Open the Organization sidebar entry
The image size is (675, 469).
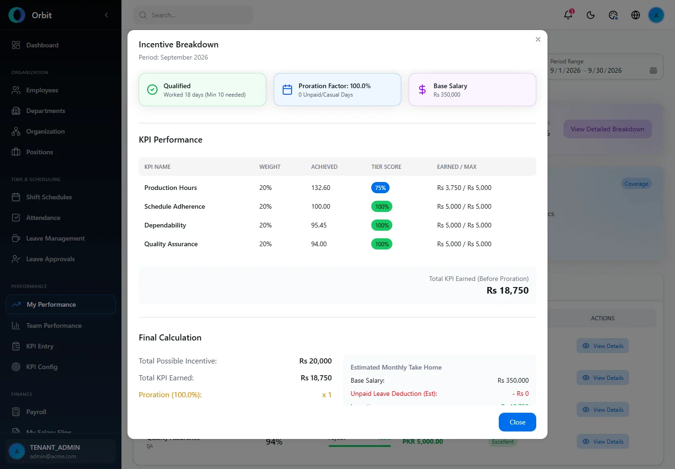pyautogui.click(x=60, y=131)
